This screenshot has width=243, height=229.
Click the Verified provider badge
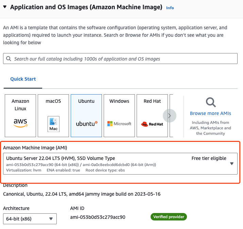coord(169,217)
